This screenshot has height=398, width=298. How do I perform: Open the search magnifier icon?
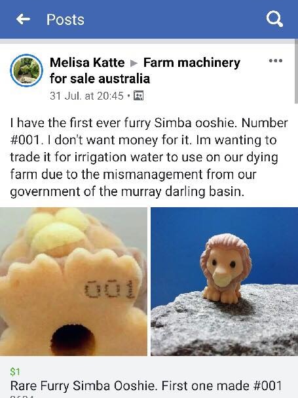point(274,19)
